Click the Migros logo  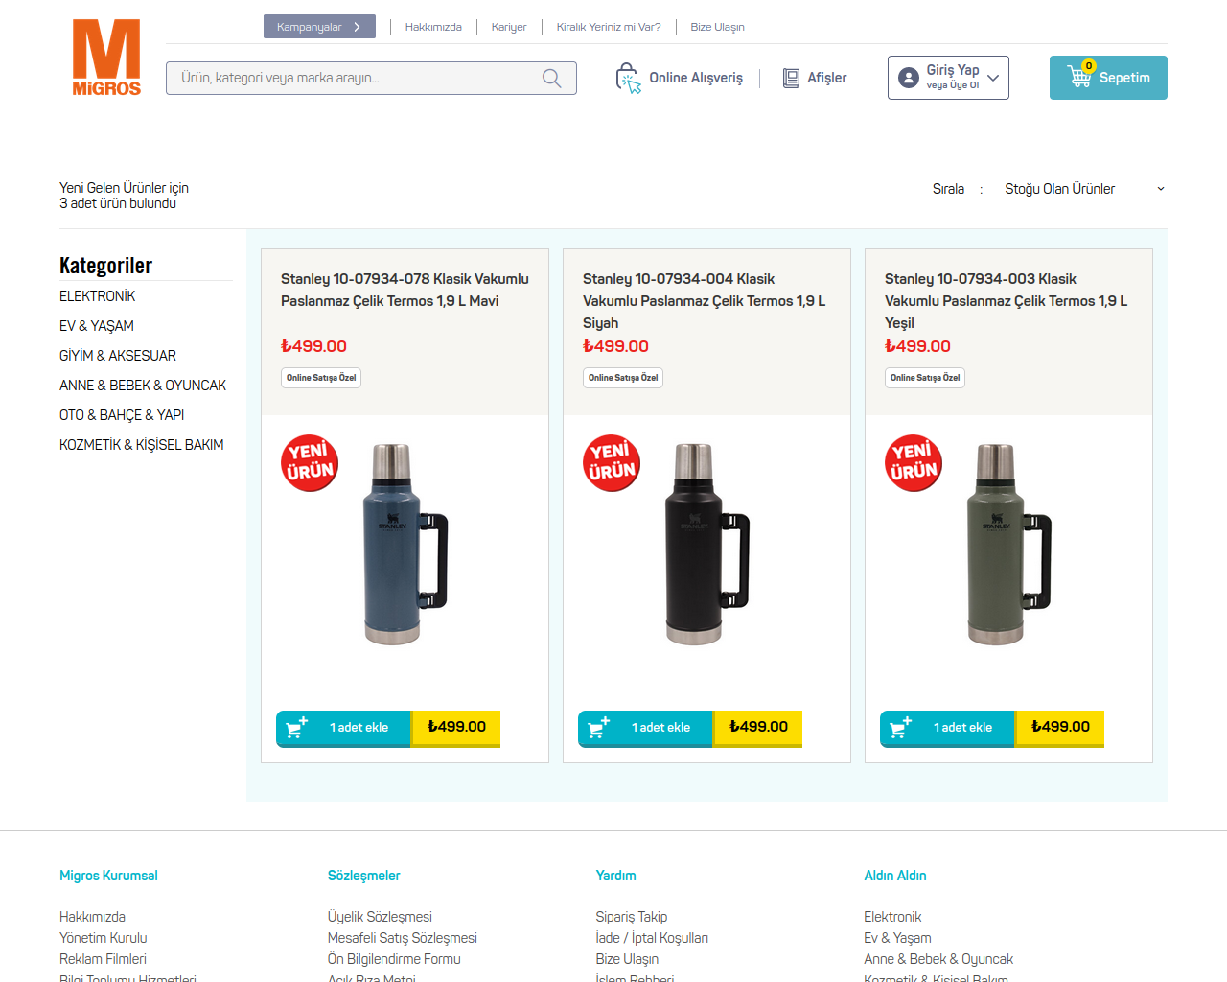106,58
